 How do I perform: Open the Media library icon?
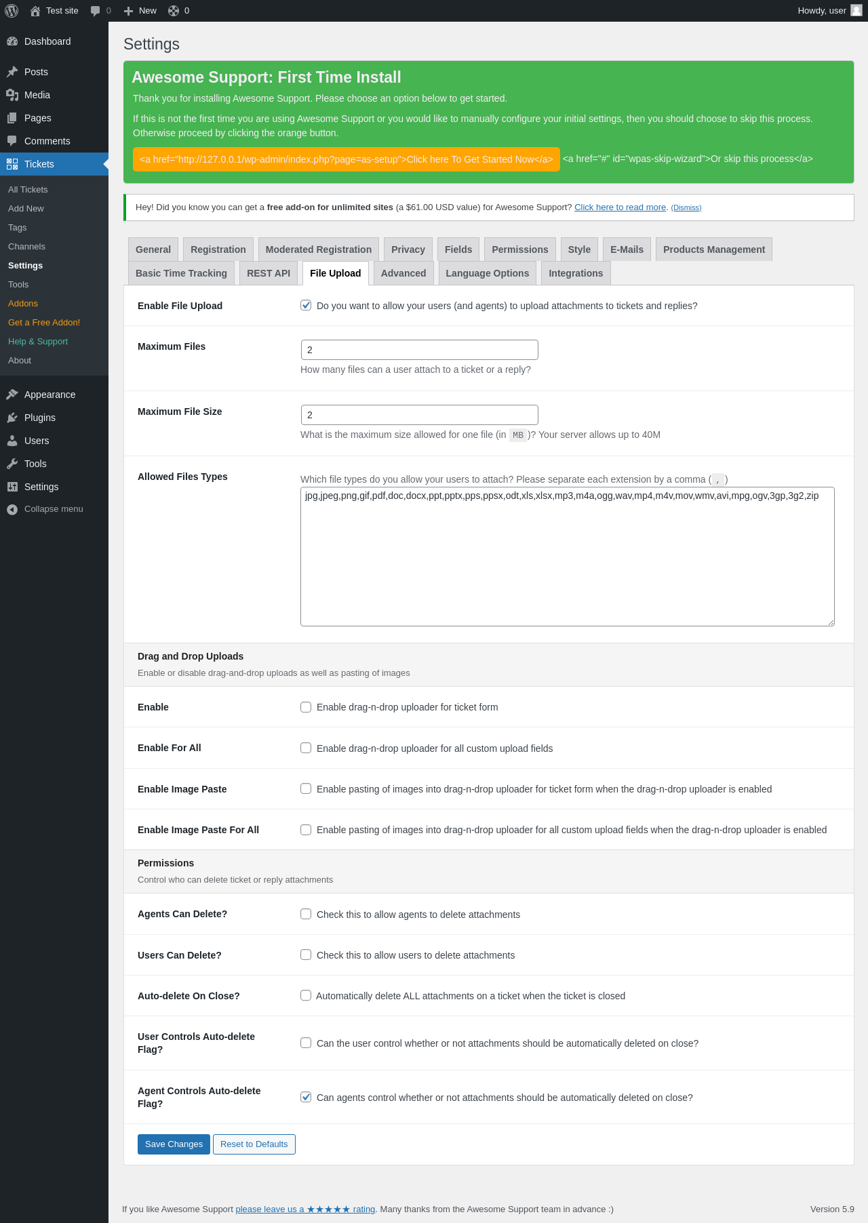[12, 95]
